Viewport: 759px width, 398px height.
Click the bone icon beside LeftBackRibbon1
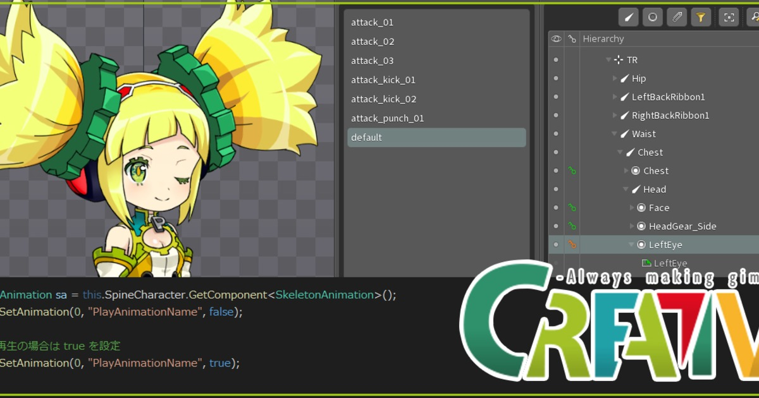point(624,97)
